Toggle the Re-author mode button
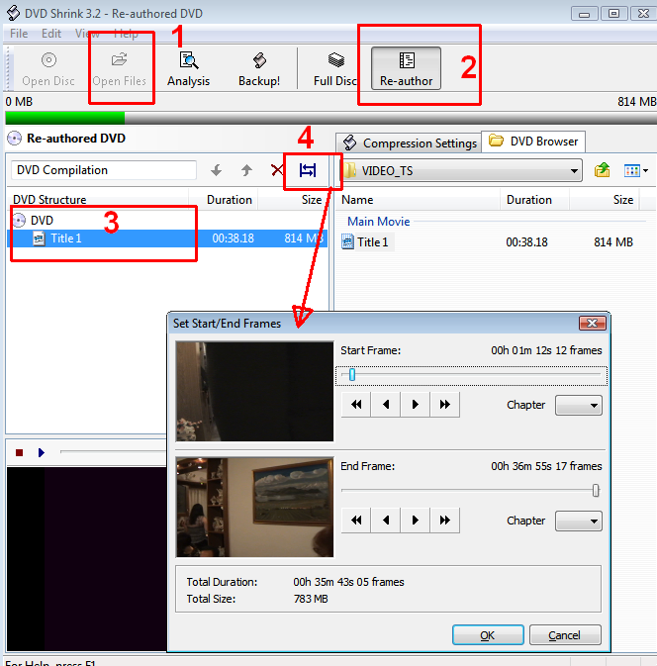 pyautogui.click(x=406, y=69)
